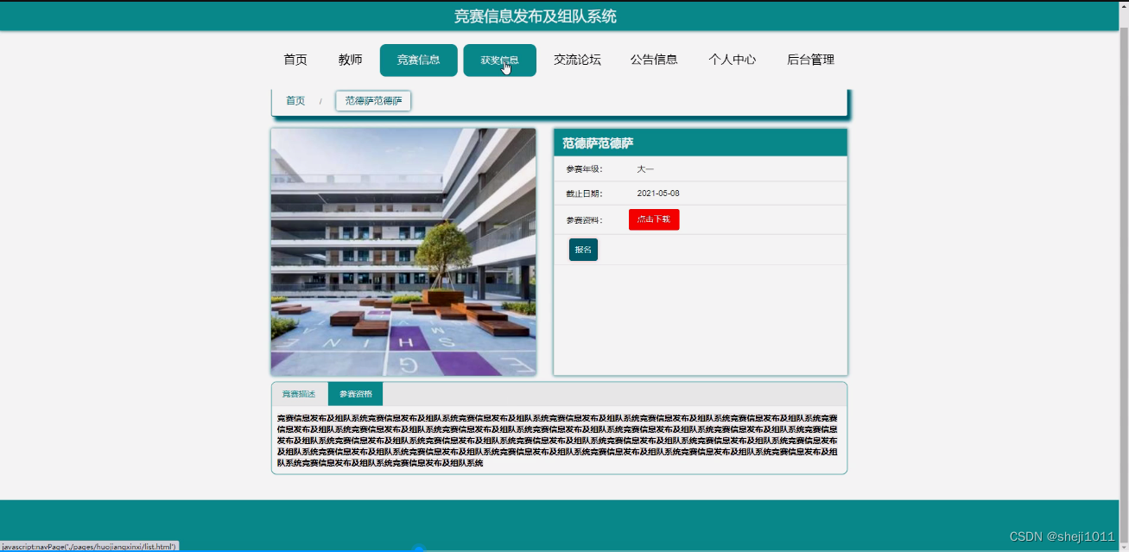Open the 后台管理 admin backend

click(x=810, y=60)
